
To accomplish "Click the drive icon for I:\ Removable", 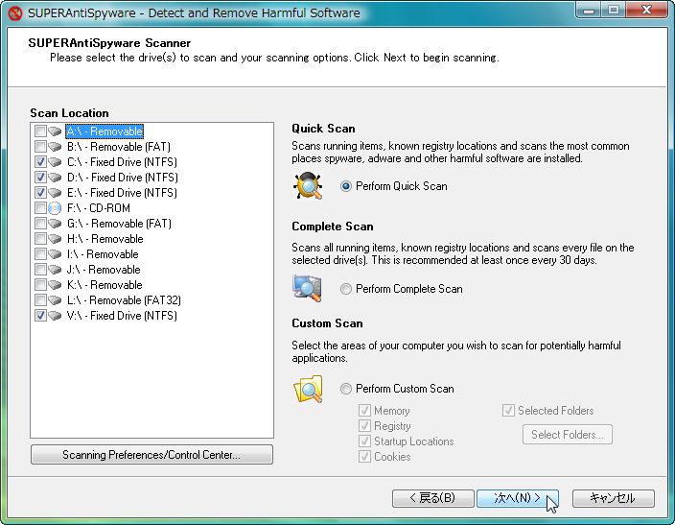I will pyautogui.click(x=55, y=254).
